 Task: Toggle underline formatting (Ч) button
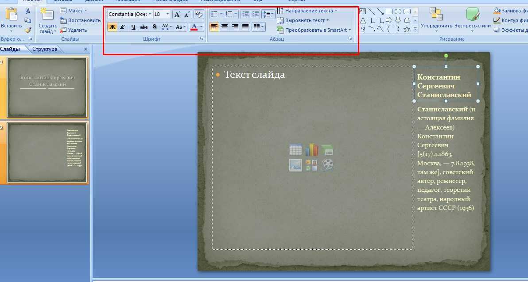[x=133, y=27]
